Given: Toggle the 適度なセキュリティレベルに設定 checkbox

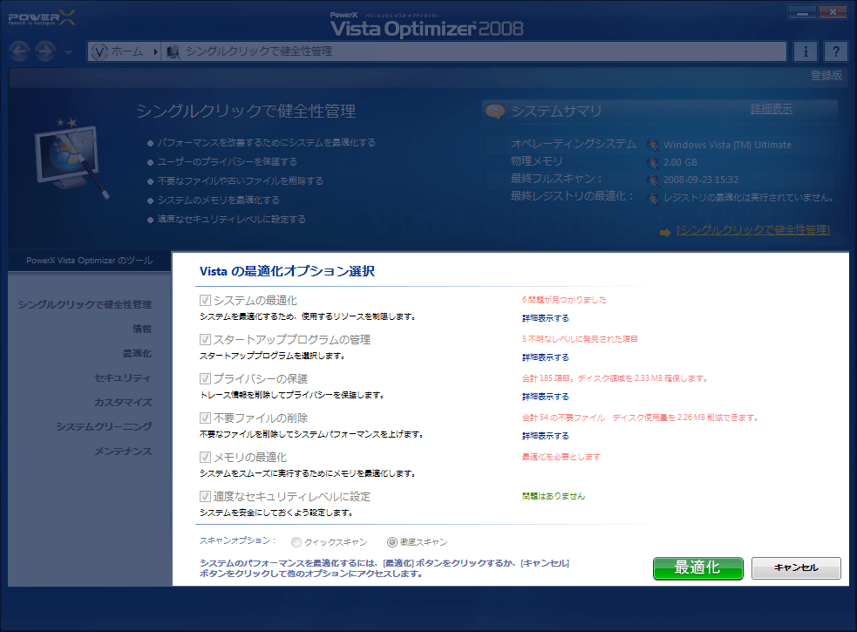Looking at the screenshot, I should [x=205, y=496].
